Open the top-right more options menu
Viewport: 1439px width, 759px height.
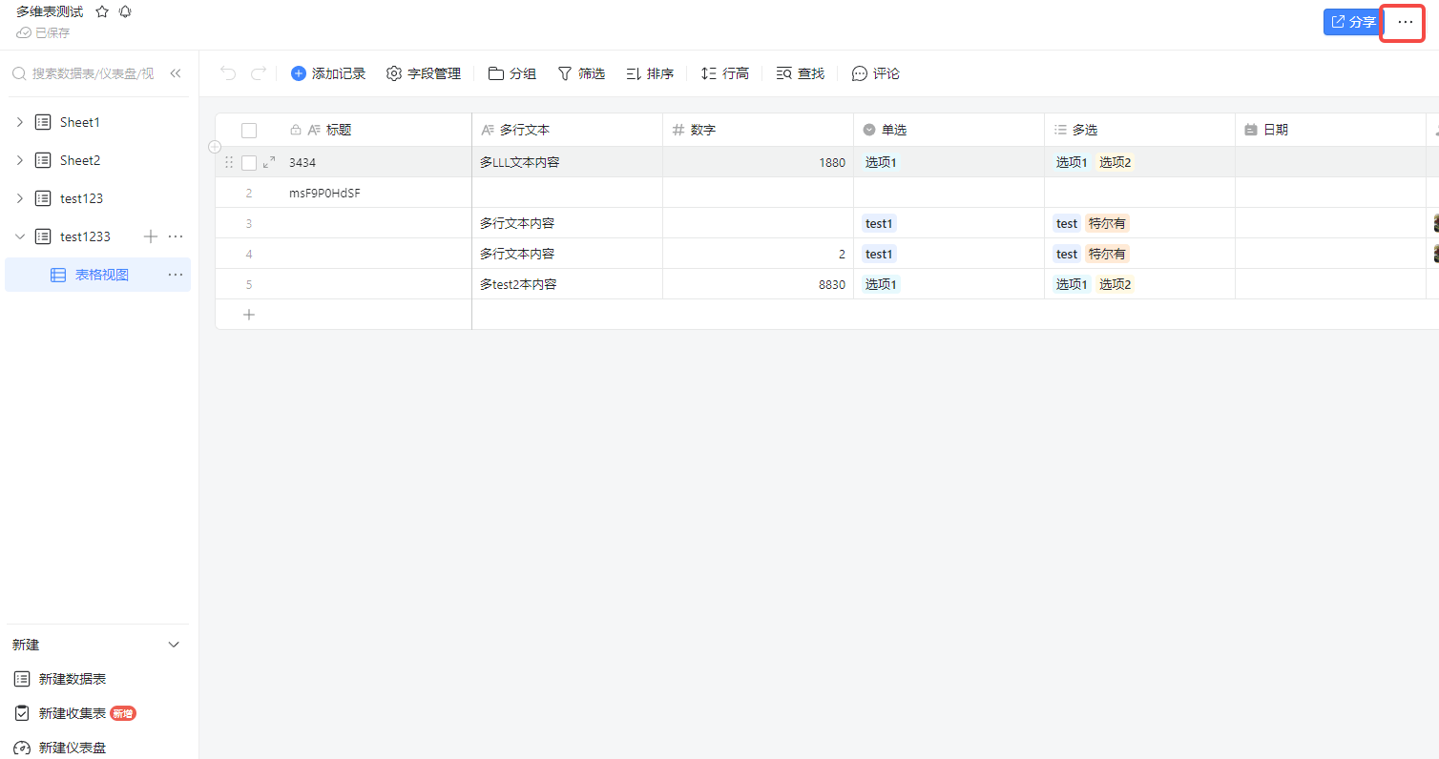click(x=1405, y=22)
